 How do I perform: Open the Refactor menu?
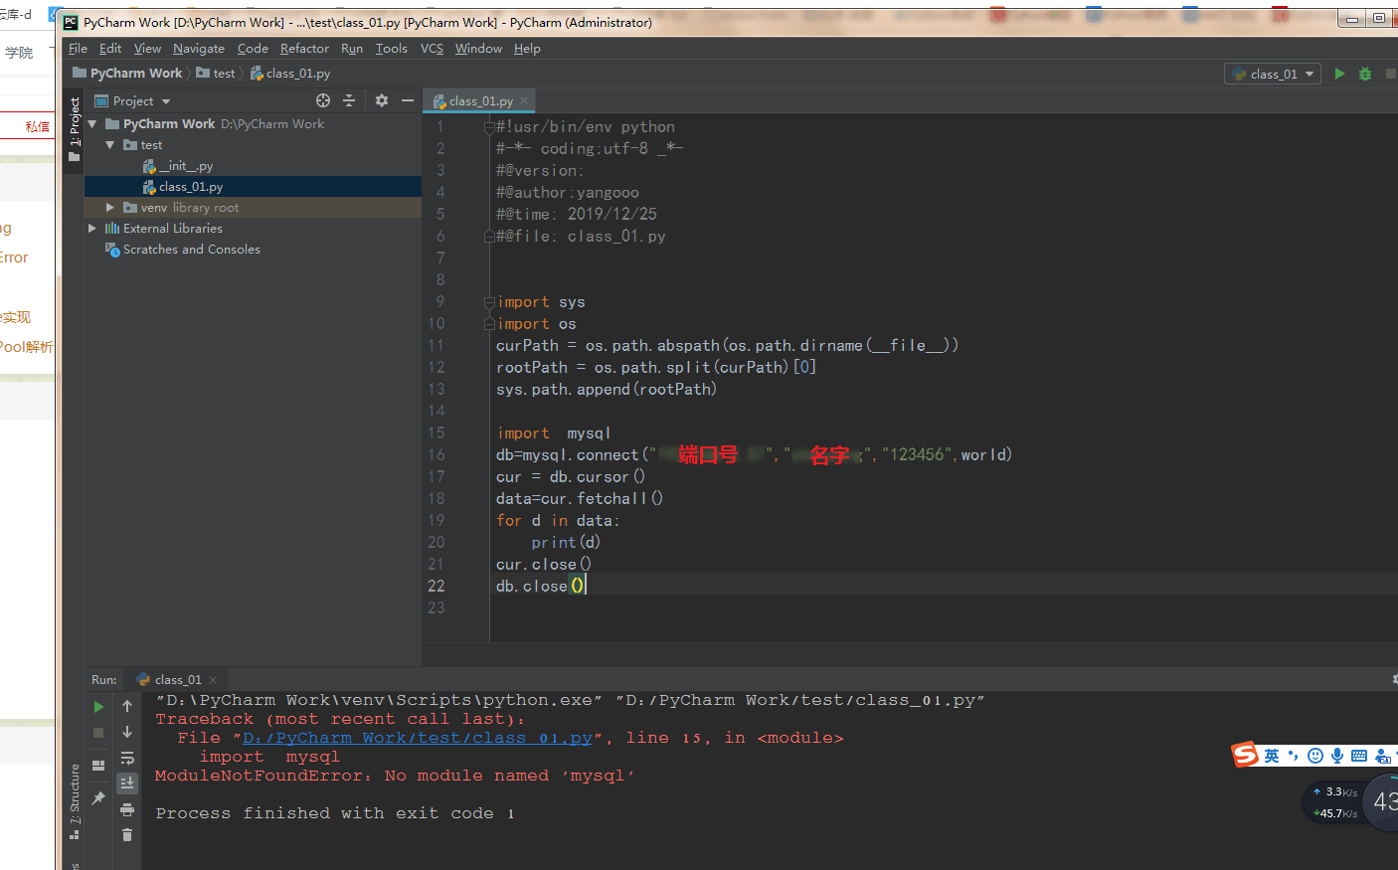coord(304,48)
